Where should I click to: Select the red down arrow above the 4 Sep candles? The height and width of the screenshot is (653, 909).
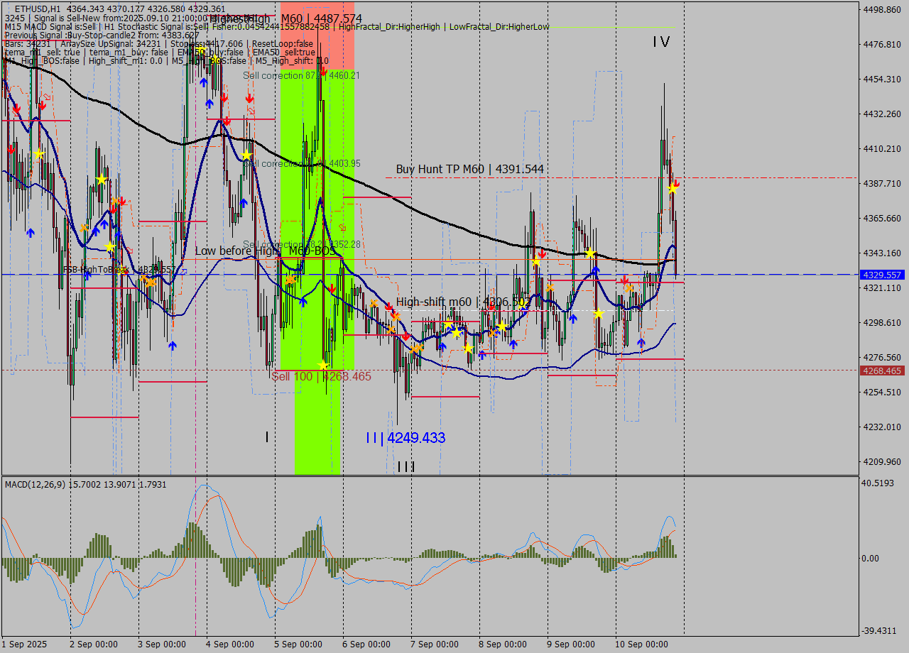(x=224, y=97)
